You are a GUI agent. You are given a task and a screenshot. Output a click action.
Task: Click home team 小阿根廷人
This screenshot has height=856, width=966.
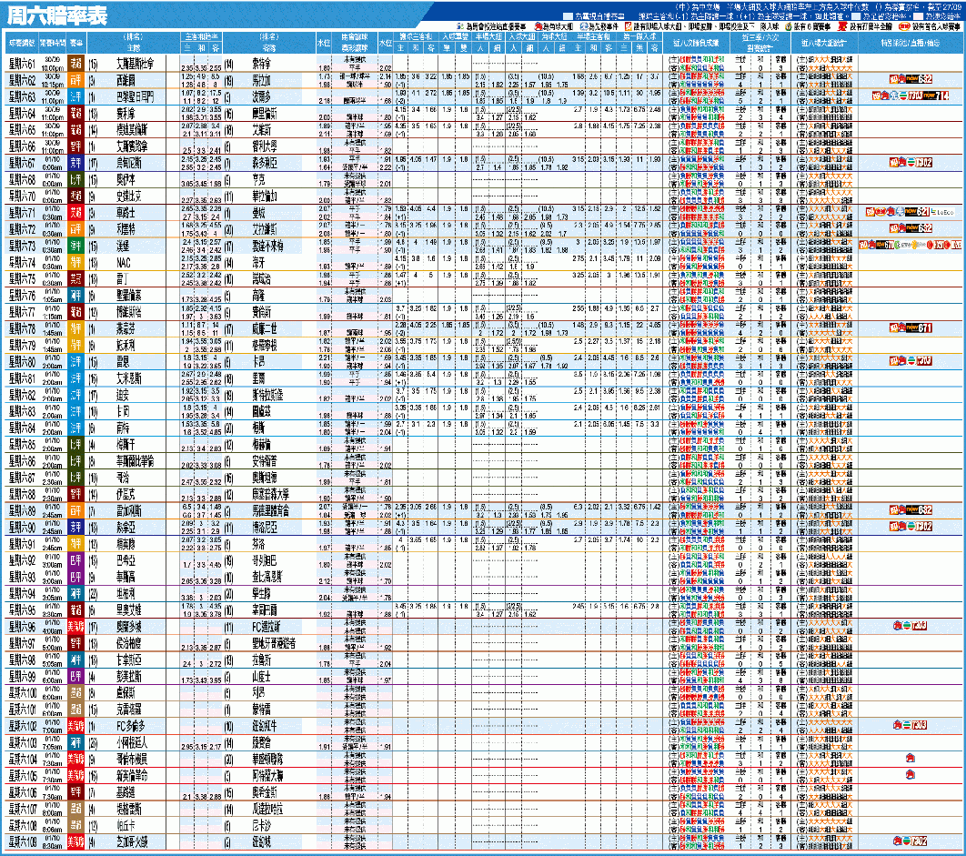132,742
